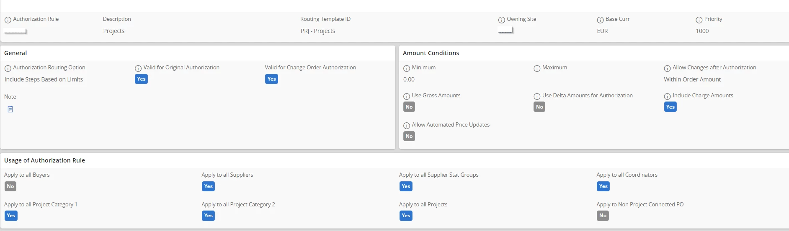This screenshot has width=789, height=231.
Task: Click the info icon beside Authorization Rule
Action: (x=8, y=20)
